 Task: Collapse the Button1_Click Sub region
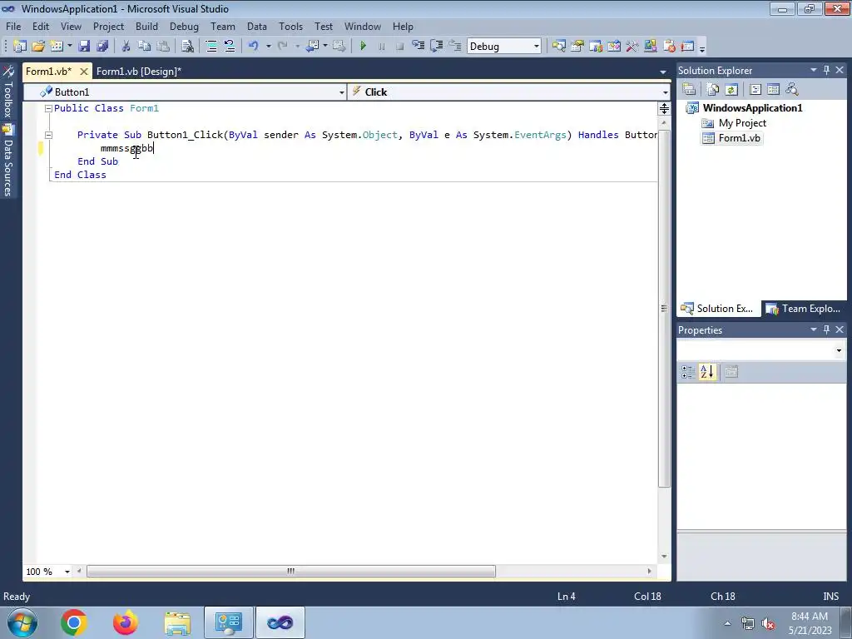coord(48,135)
